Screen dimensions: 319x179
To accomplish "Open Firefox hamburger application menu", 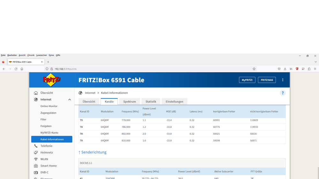I will click(315, 69).
